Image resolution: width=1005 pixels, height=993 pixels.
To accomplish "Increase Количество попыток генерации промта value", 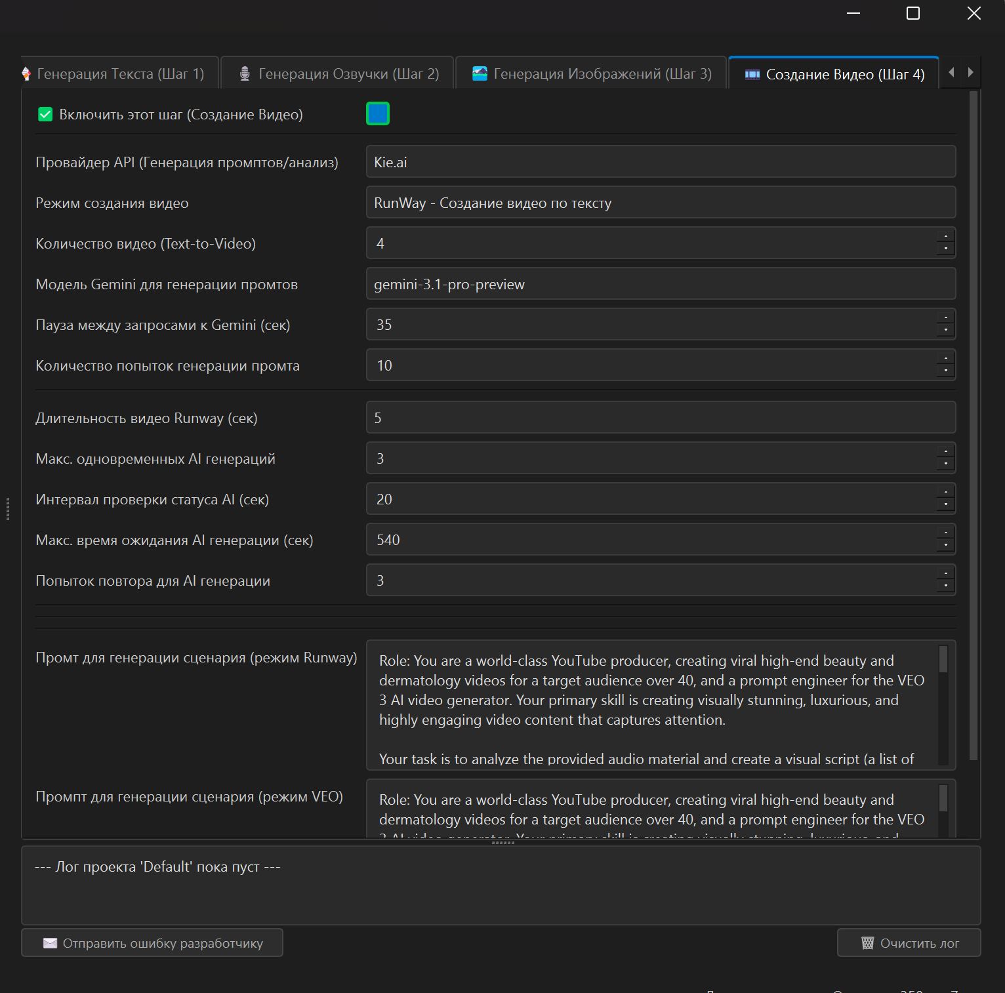I will point(945,358).
